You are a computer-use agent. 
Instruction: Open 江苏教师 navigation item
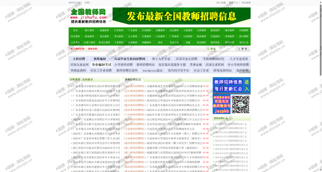click(119, 30)
